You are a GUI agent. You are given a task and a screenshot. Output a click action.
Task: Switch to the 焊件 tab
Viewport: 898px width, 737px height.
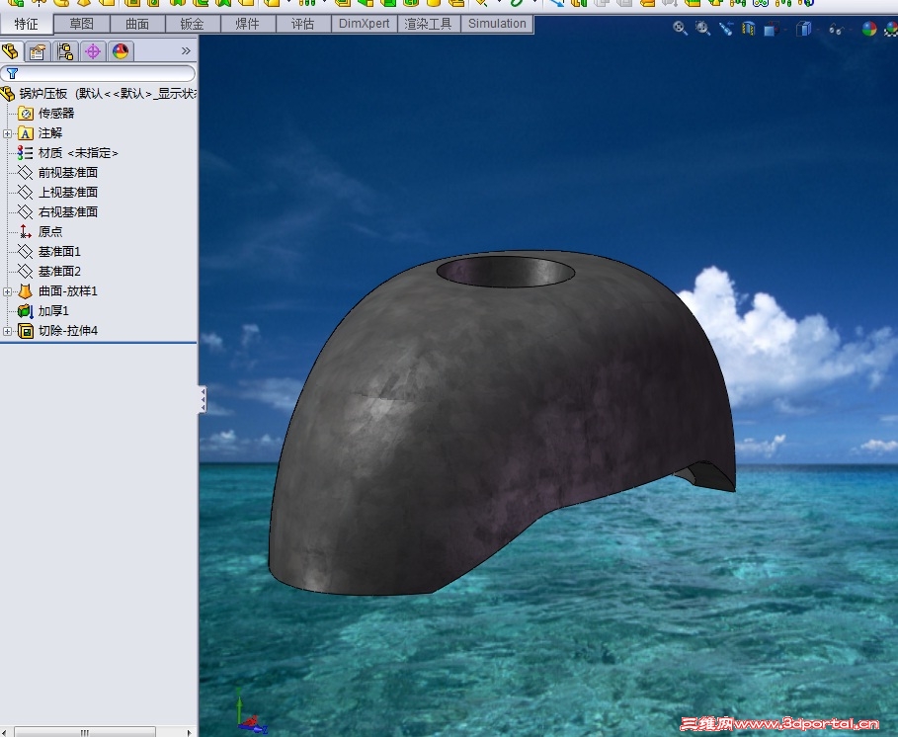click(x=247, y=24)
